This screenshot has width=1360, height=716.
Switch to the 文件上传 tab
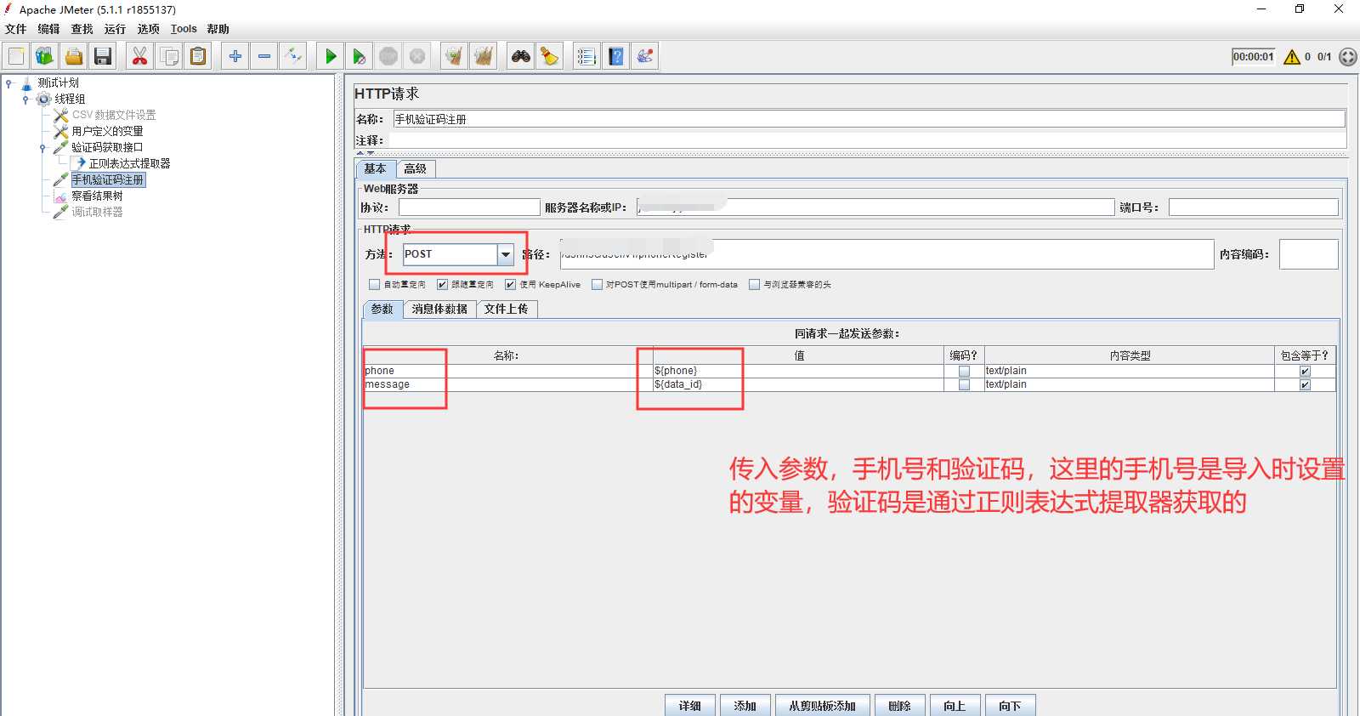(507, 309)
